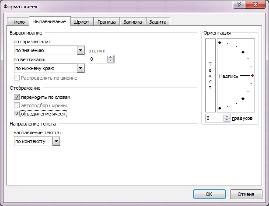Click the Ориентация group heading
Viewport: 269px width, 206px height.
pyautogui.click(x=217, y=33)
